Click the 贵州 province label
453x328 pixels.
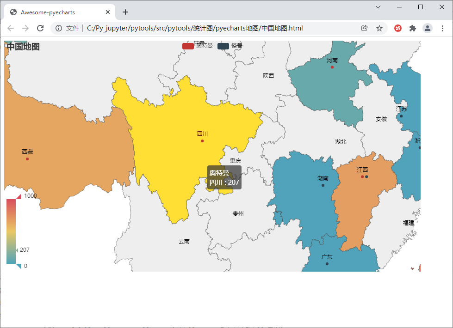(x=238, y=214)
